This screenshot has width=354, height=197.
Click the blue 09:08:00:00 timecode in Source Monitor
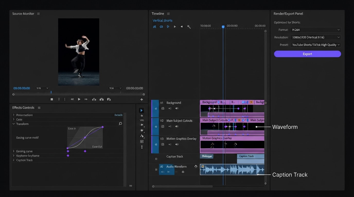(x=22, y=88)
